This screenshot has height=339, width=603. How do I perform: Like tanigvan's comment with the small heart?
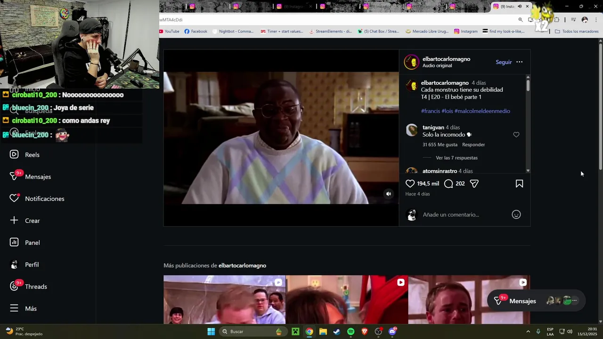point(516,135)
